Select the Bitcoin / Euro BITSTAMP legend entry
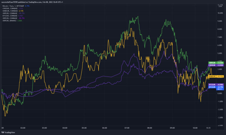Viewport: 226px width, 135px height. pos(13,6)
